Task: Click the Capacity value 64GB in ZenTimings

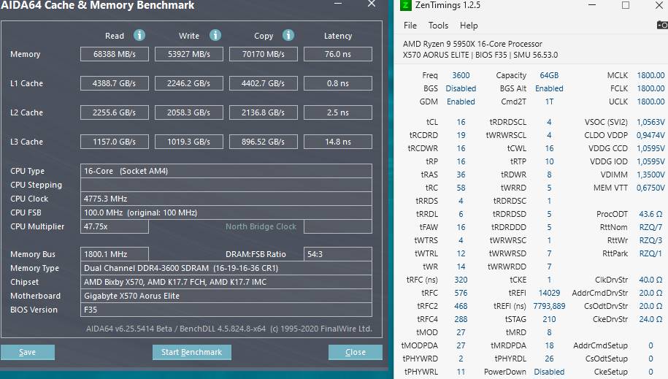Action: 549,75
